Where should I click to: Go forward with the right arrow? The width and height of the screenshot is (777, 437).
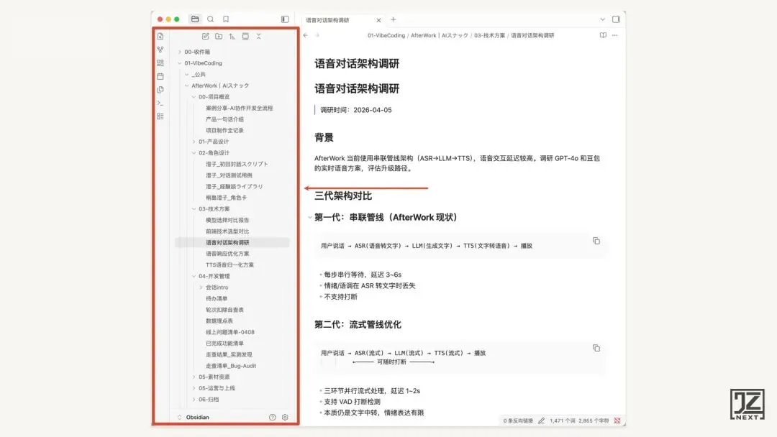tap(318, 35)
